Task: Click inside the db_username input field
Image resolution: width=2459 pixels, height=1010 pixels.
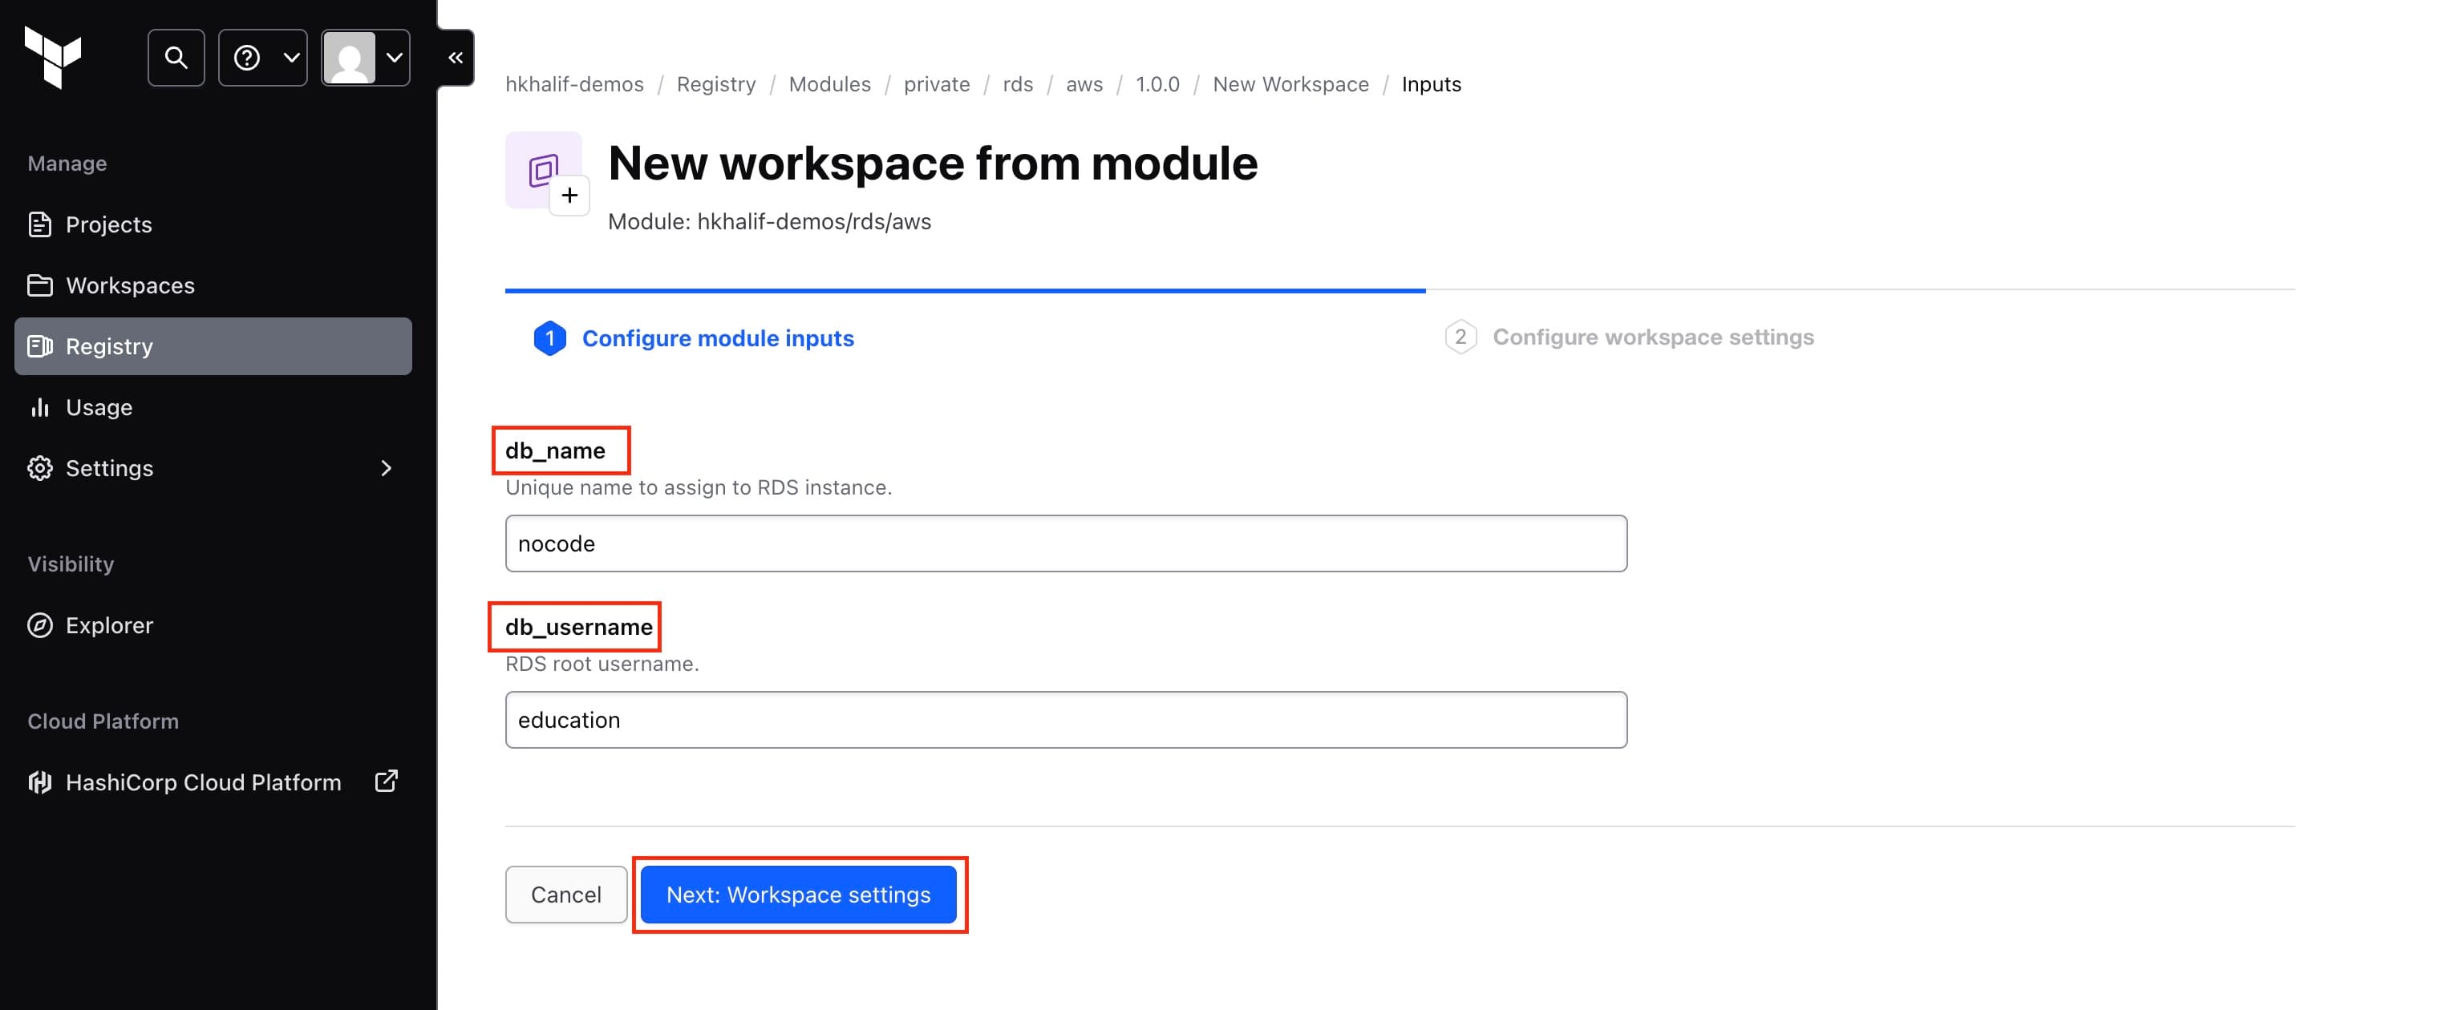Action: (x=1064, y=719)
